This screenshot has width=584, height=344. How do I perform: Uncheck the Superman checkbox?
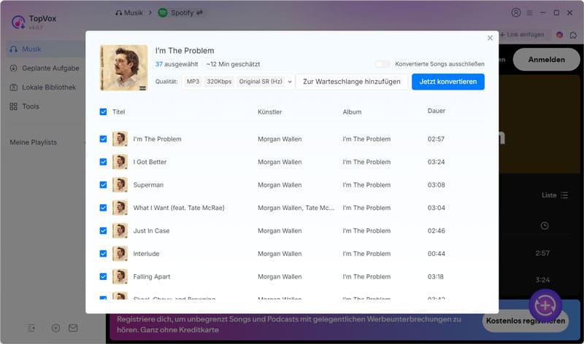click(103, 185)
